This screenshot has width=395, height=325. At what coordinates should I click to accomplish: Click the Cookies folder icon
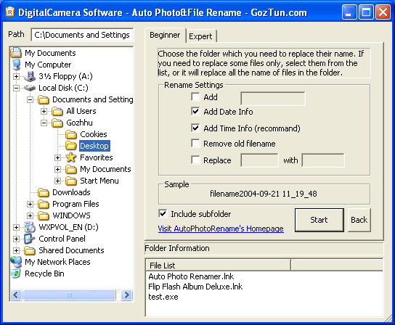(x=71, y=134)
